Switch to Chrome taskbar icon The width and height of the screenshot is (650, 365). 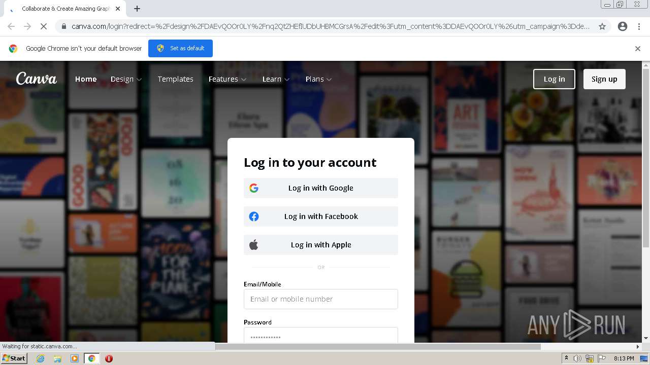point(91,358)
